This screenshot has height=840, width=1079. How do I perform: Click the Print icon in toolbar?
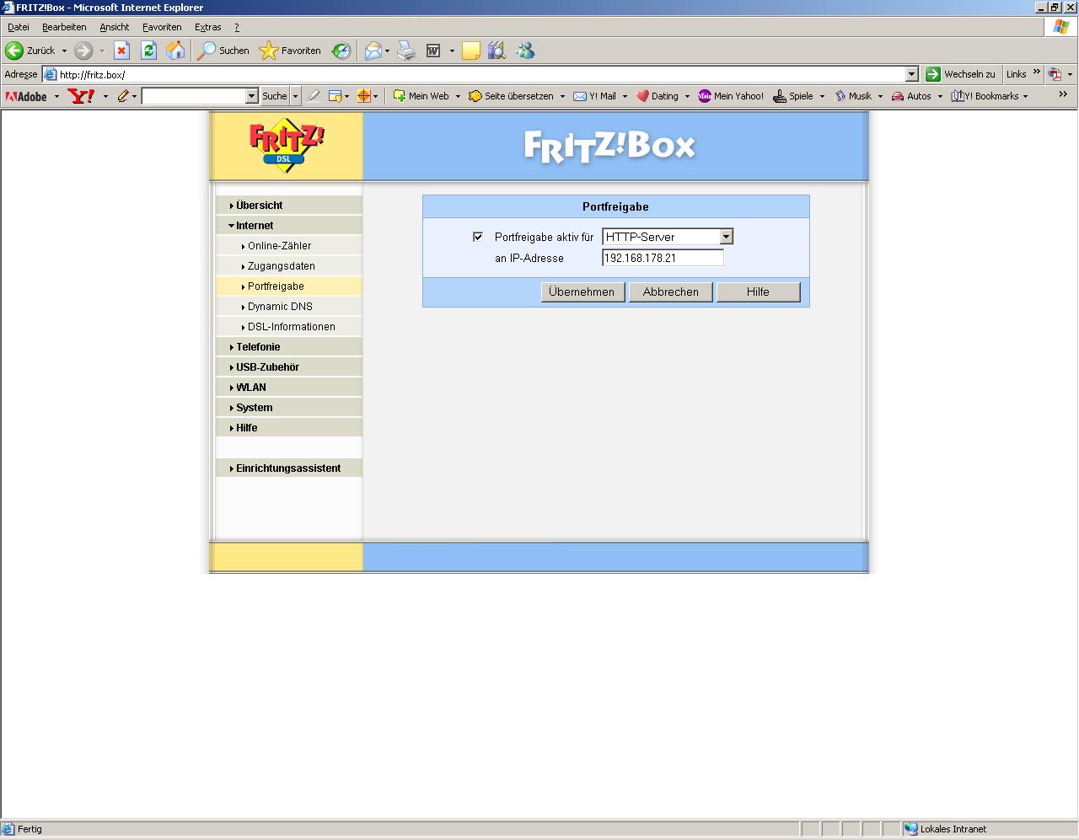406,51
